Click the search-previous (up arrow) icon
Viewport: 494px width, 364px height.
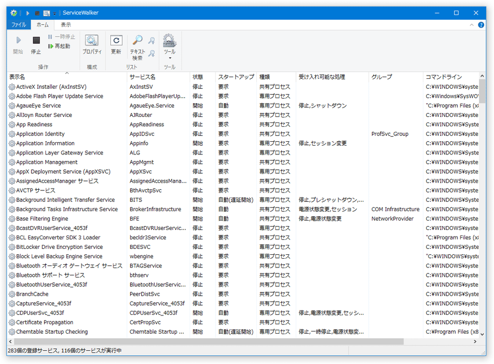(152, 40)
